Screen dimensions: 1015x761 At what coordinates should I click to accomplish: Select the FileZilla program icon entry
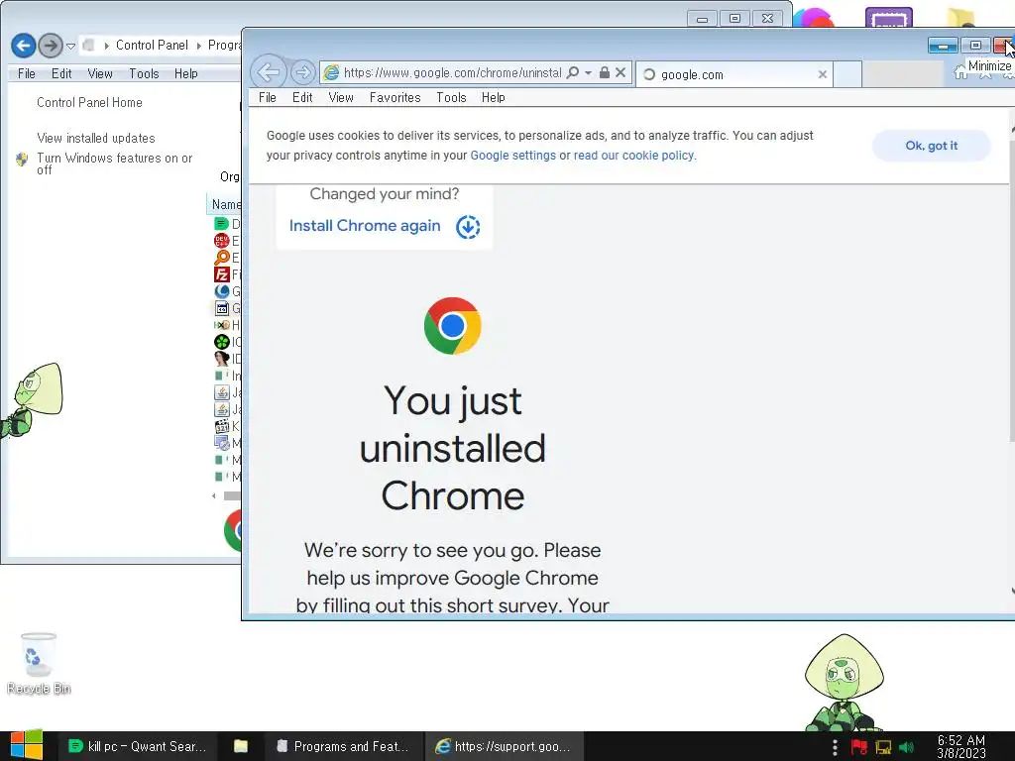pos(221,274)
